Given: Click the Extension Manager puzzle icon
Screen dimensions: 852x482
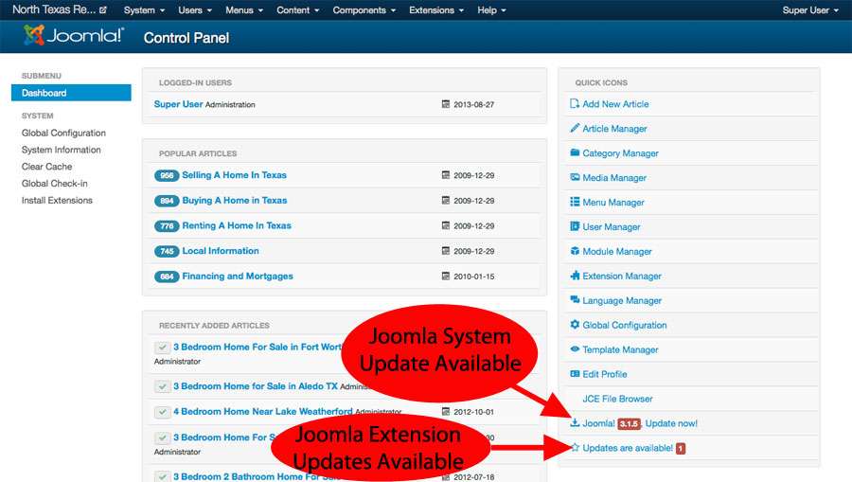Looking at the screenshot, I should (575, 275).
